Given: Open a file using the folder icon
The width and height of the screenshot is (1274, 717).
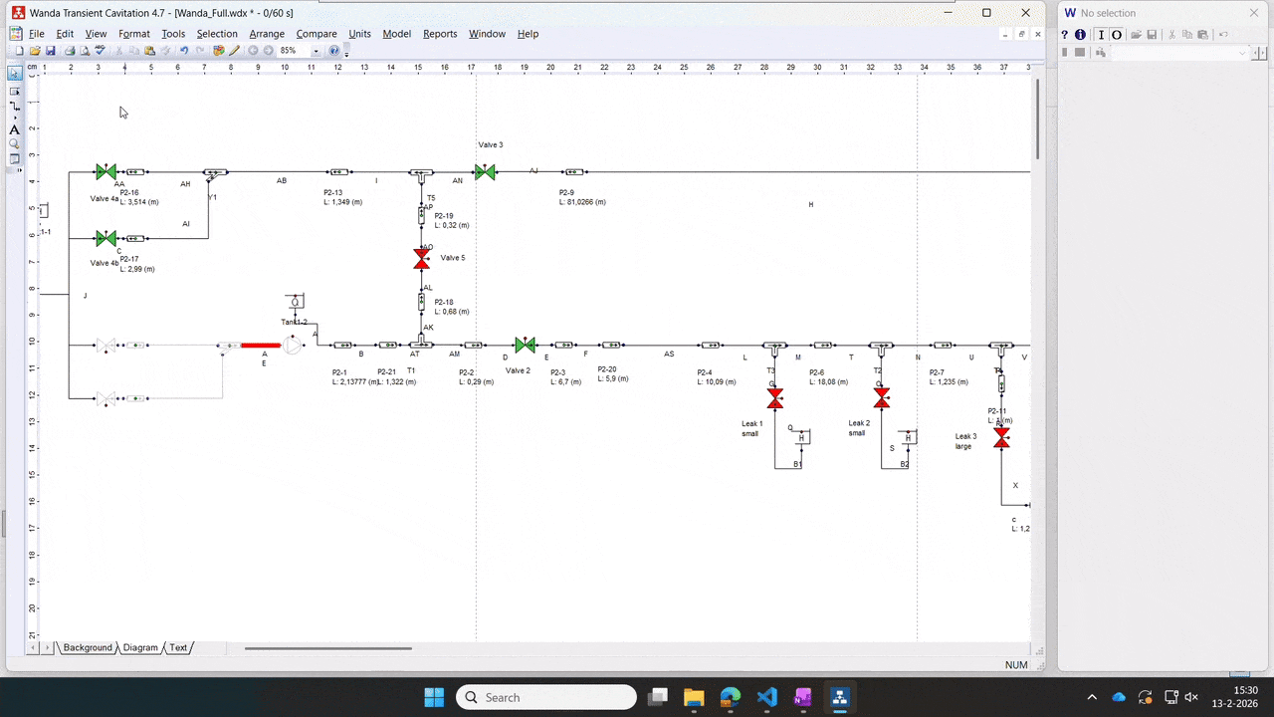Looking at the screenshot, I should [35, 51].
